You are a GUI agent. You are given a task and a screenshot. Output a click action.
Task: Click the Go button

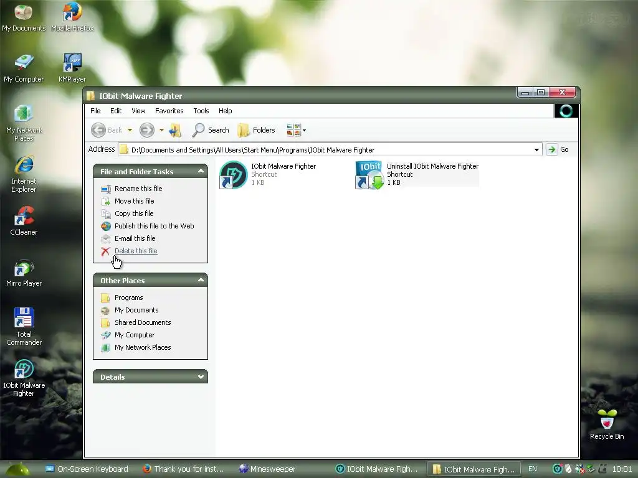558,149
